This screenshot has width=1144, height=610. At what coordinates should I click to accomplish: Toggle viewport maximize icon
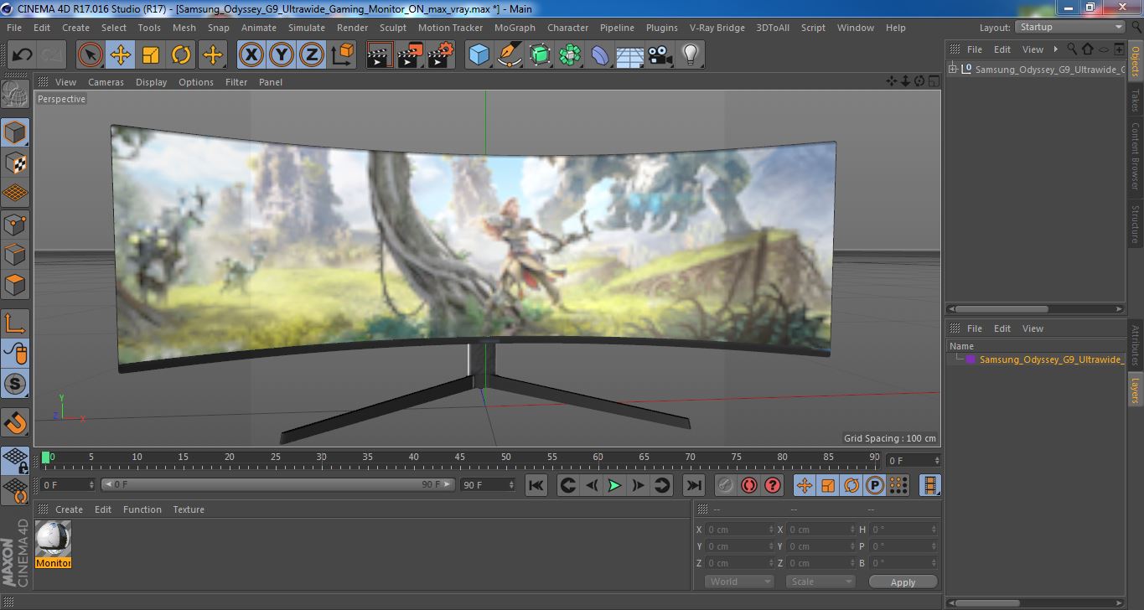(x=934, y=81)
